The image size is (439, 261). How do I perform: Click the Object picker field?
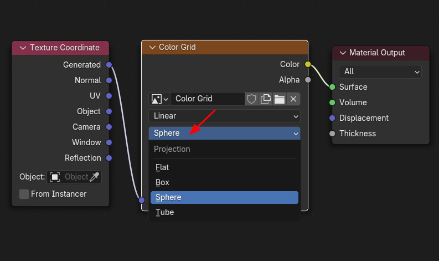tap(74, 177)
